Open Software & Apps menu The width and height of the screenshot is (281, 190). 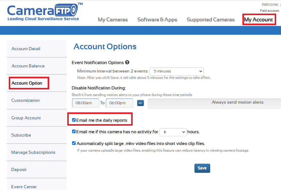[157, 20]
